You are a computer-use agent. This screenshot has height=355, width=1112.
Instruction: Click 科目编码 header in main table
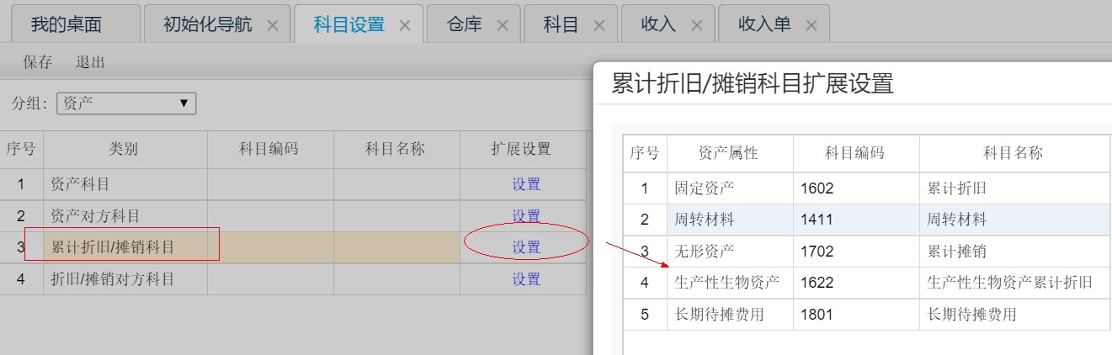click(x=271, y=150)
